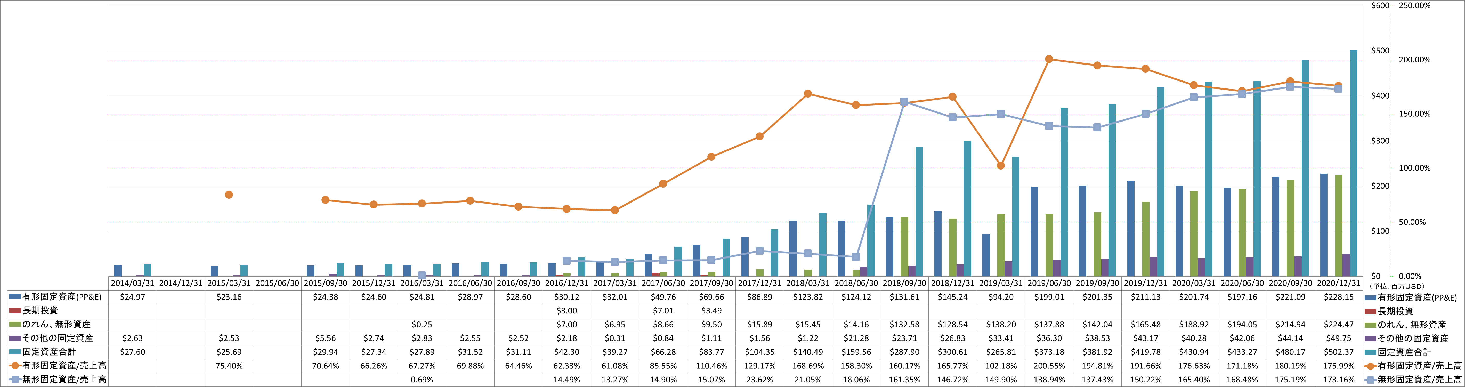Click the 固定資産合計 row label in table
The image size is (1465, 387).
[x=49, y=352]
